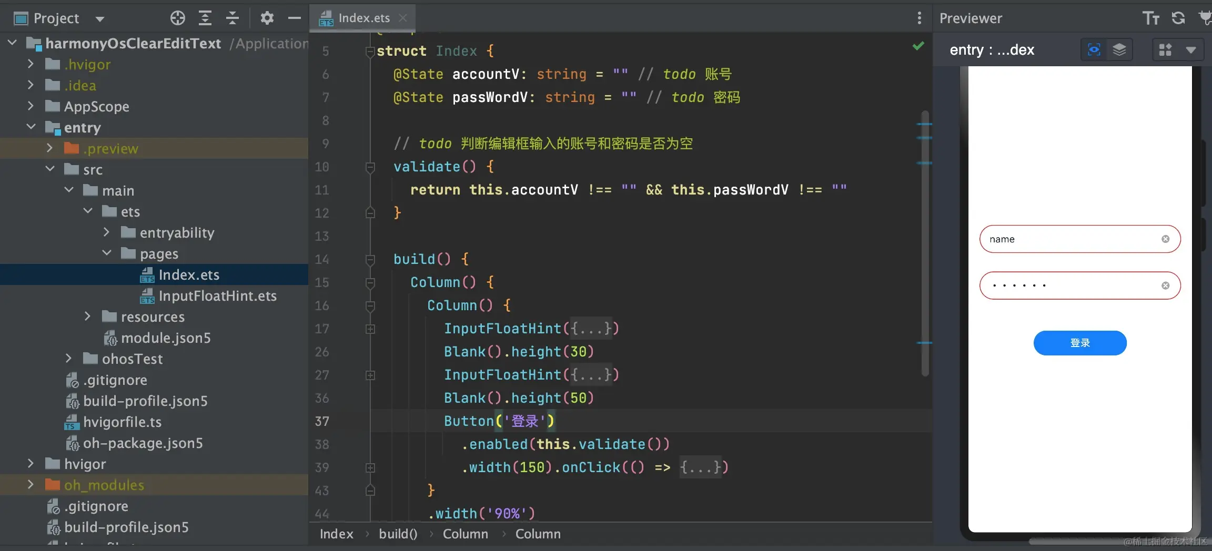The image size is (1212, 551).
Task: Enable Previewer inspector mode icon
Action: coord(1094,50)
